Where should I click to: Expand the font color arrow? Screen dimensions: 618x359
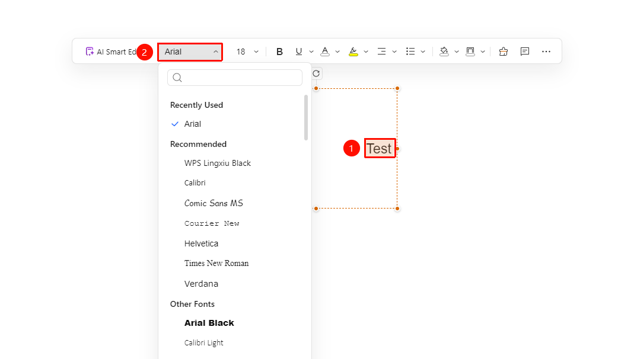tap(337, 52)
